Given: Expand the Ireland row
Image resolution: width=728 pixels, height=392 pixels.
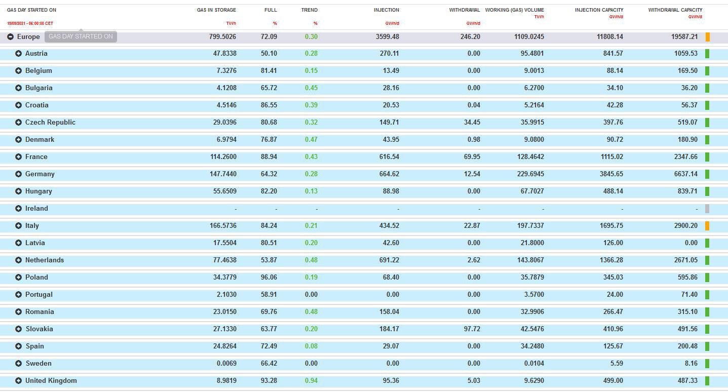Looking at the screenshot, I should click(19, 209).
